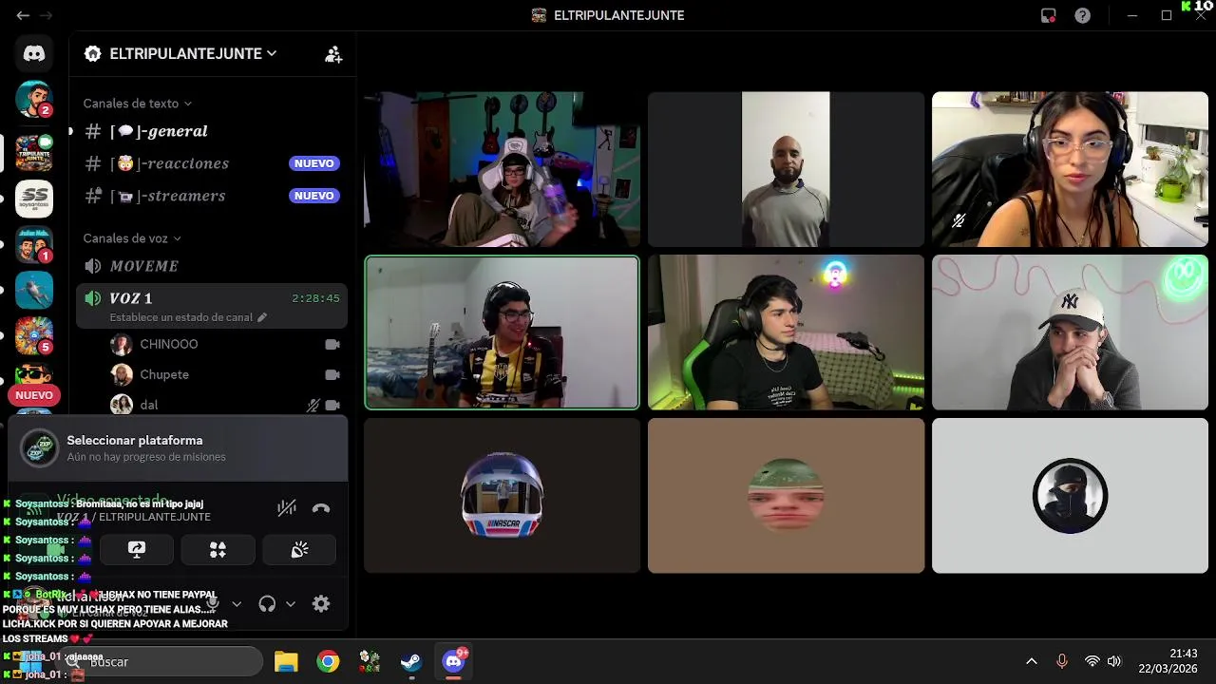1216x684 pixels.
Task: Toggle deafen headphones icon
Action: click(267, 603)
